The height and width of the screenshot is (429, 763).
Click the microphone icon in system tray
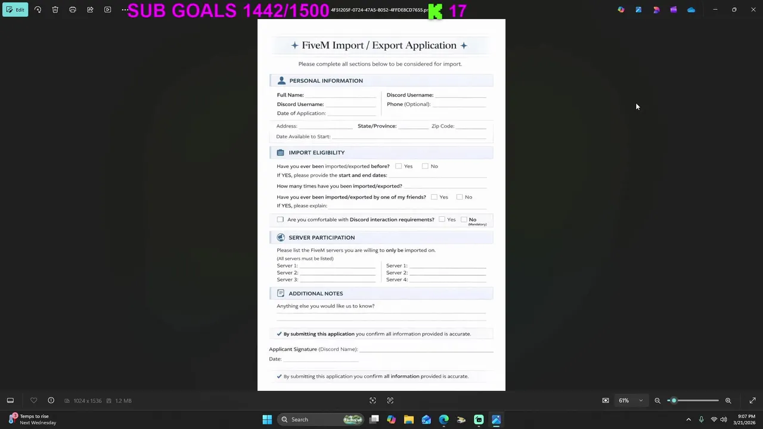(702, 419)
